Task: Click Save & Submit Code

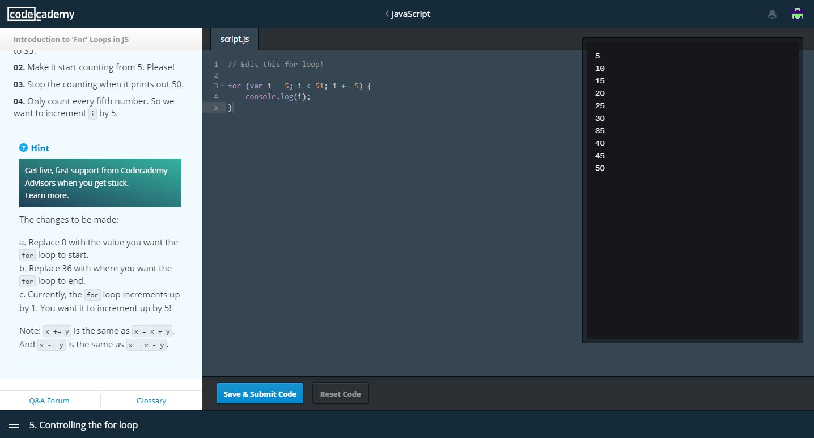Action: pos(260,393)
